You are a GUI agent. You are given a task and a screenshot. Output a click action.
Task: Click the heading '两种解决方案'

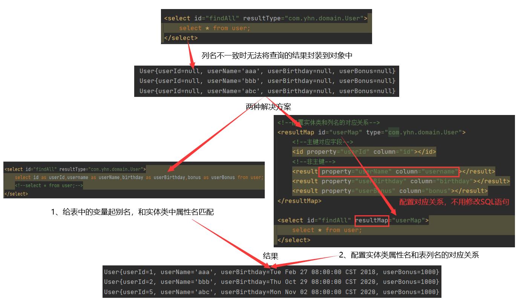coord(268,107)
